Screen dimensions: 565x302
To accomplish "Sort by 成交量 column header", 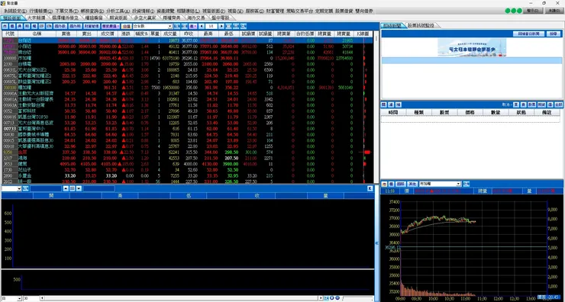I will click(x=170, y=33).
